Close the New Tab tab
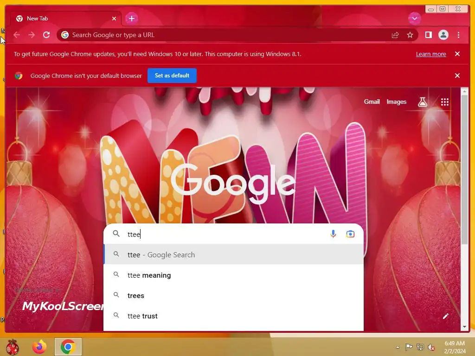Image resolution: width=475 pixels, height=356 pixels. [114, 19]
